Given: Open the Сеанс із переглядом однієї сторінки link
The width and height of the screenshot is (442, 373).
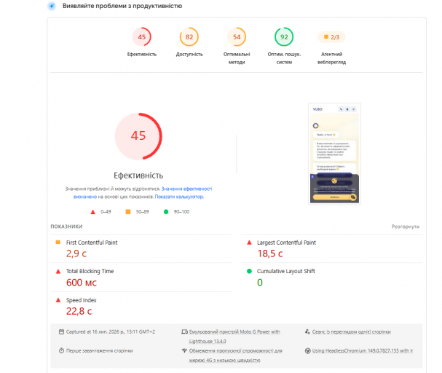Looking at the screenshot, I should tap(351, 331).
